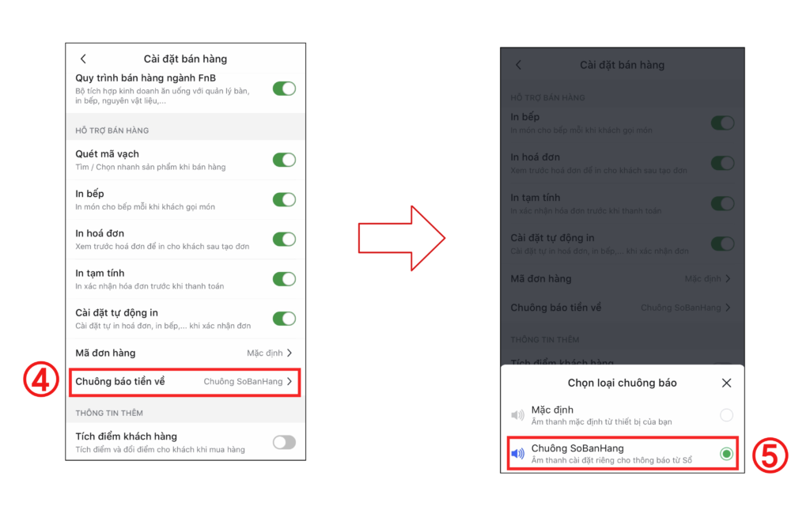Go back using left screen's back arrow
This screenshot has width=810, height=510.
pos(83,59)
